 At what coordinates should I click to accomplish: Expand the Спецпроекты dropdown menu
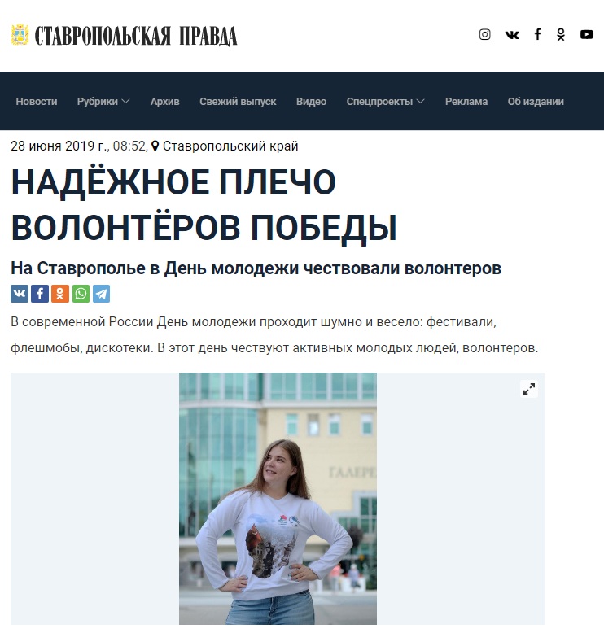(x=385, y=102)
